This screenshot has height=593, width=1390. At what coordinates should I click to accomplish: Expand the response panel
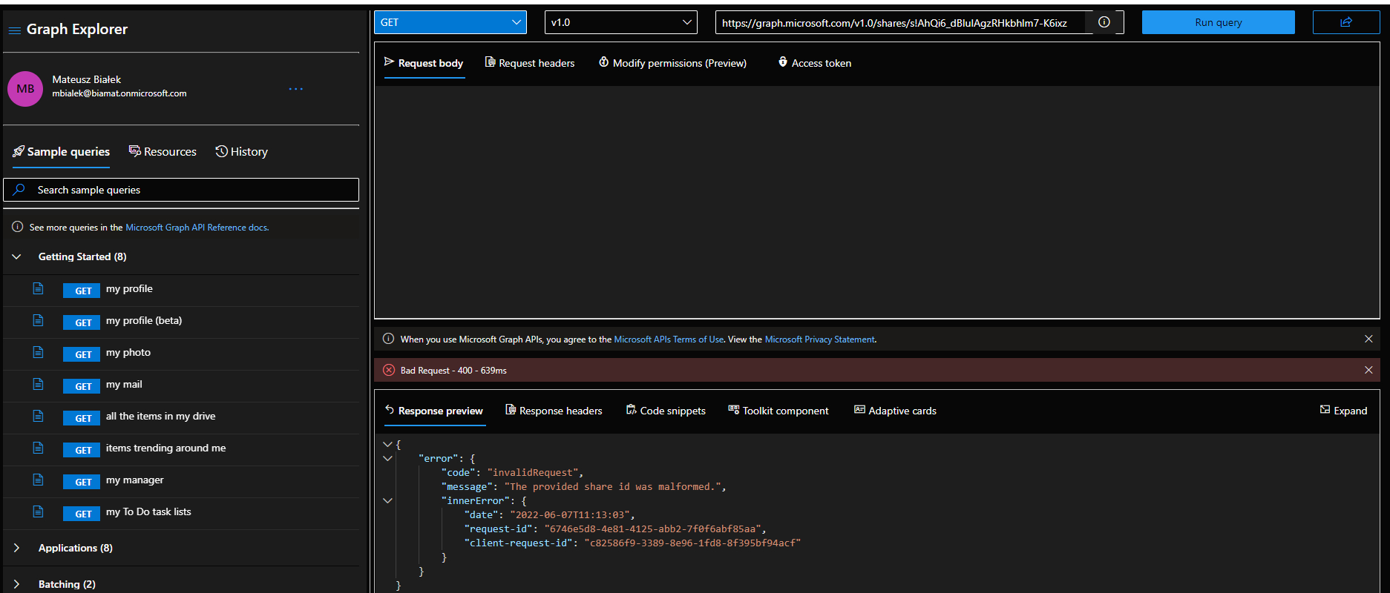[1343, 411]
